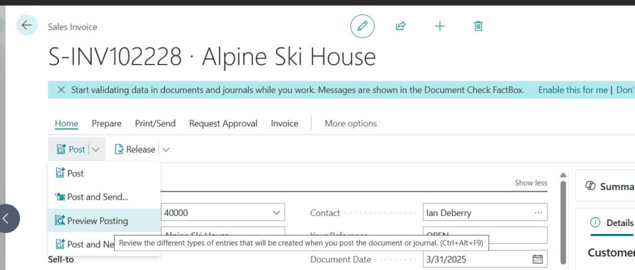Open the share icon
Viewport: 635px width, 270px height.
(x=401, y=26)
